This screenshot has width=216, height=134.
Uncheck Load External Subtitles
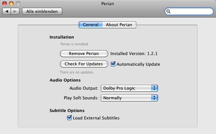pos(69,118)
